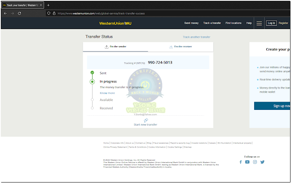The image size is (291, 183).
Task: Click the shield tracking-protection icon in address bar
Action: click(x=49, y=13)
